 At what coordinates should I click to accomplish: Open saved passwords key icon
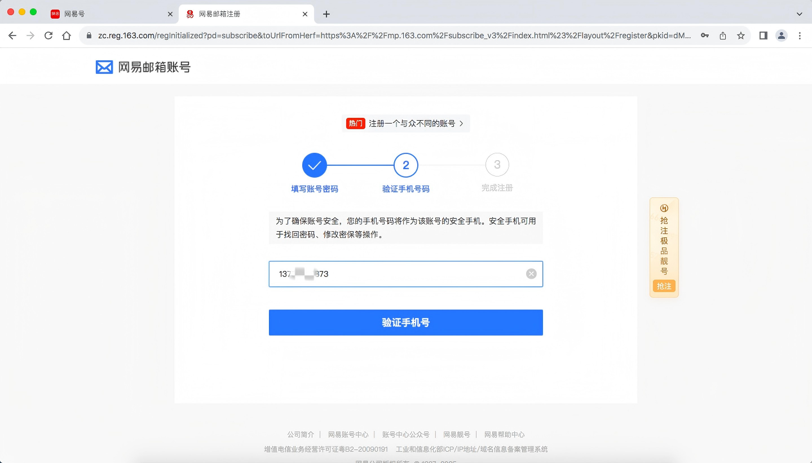[x=705, y=36]
